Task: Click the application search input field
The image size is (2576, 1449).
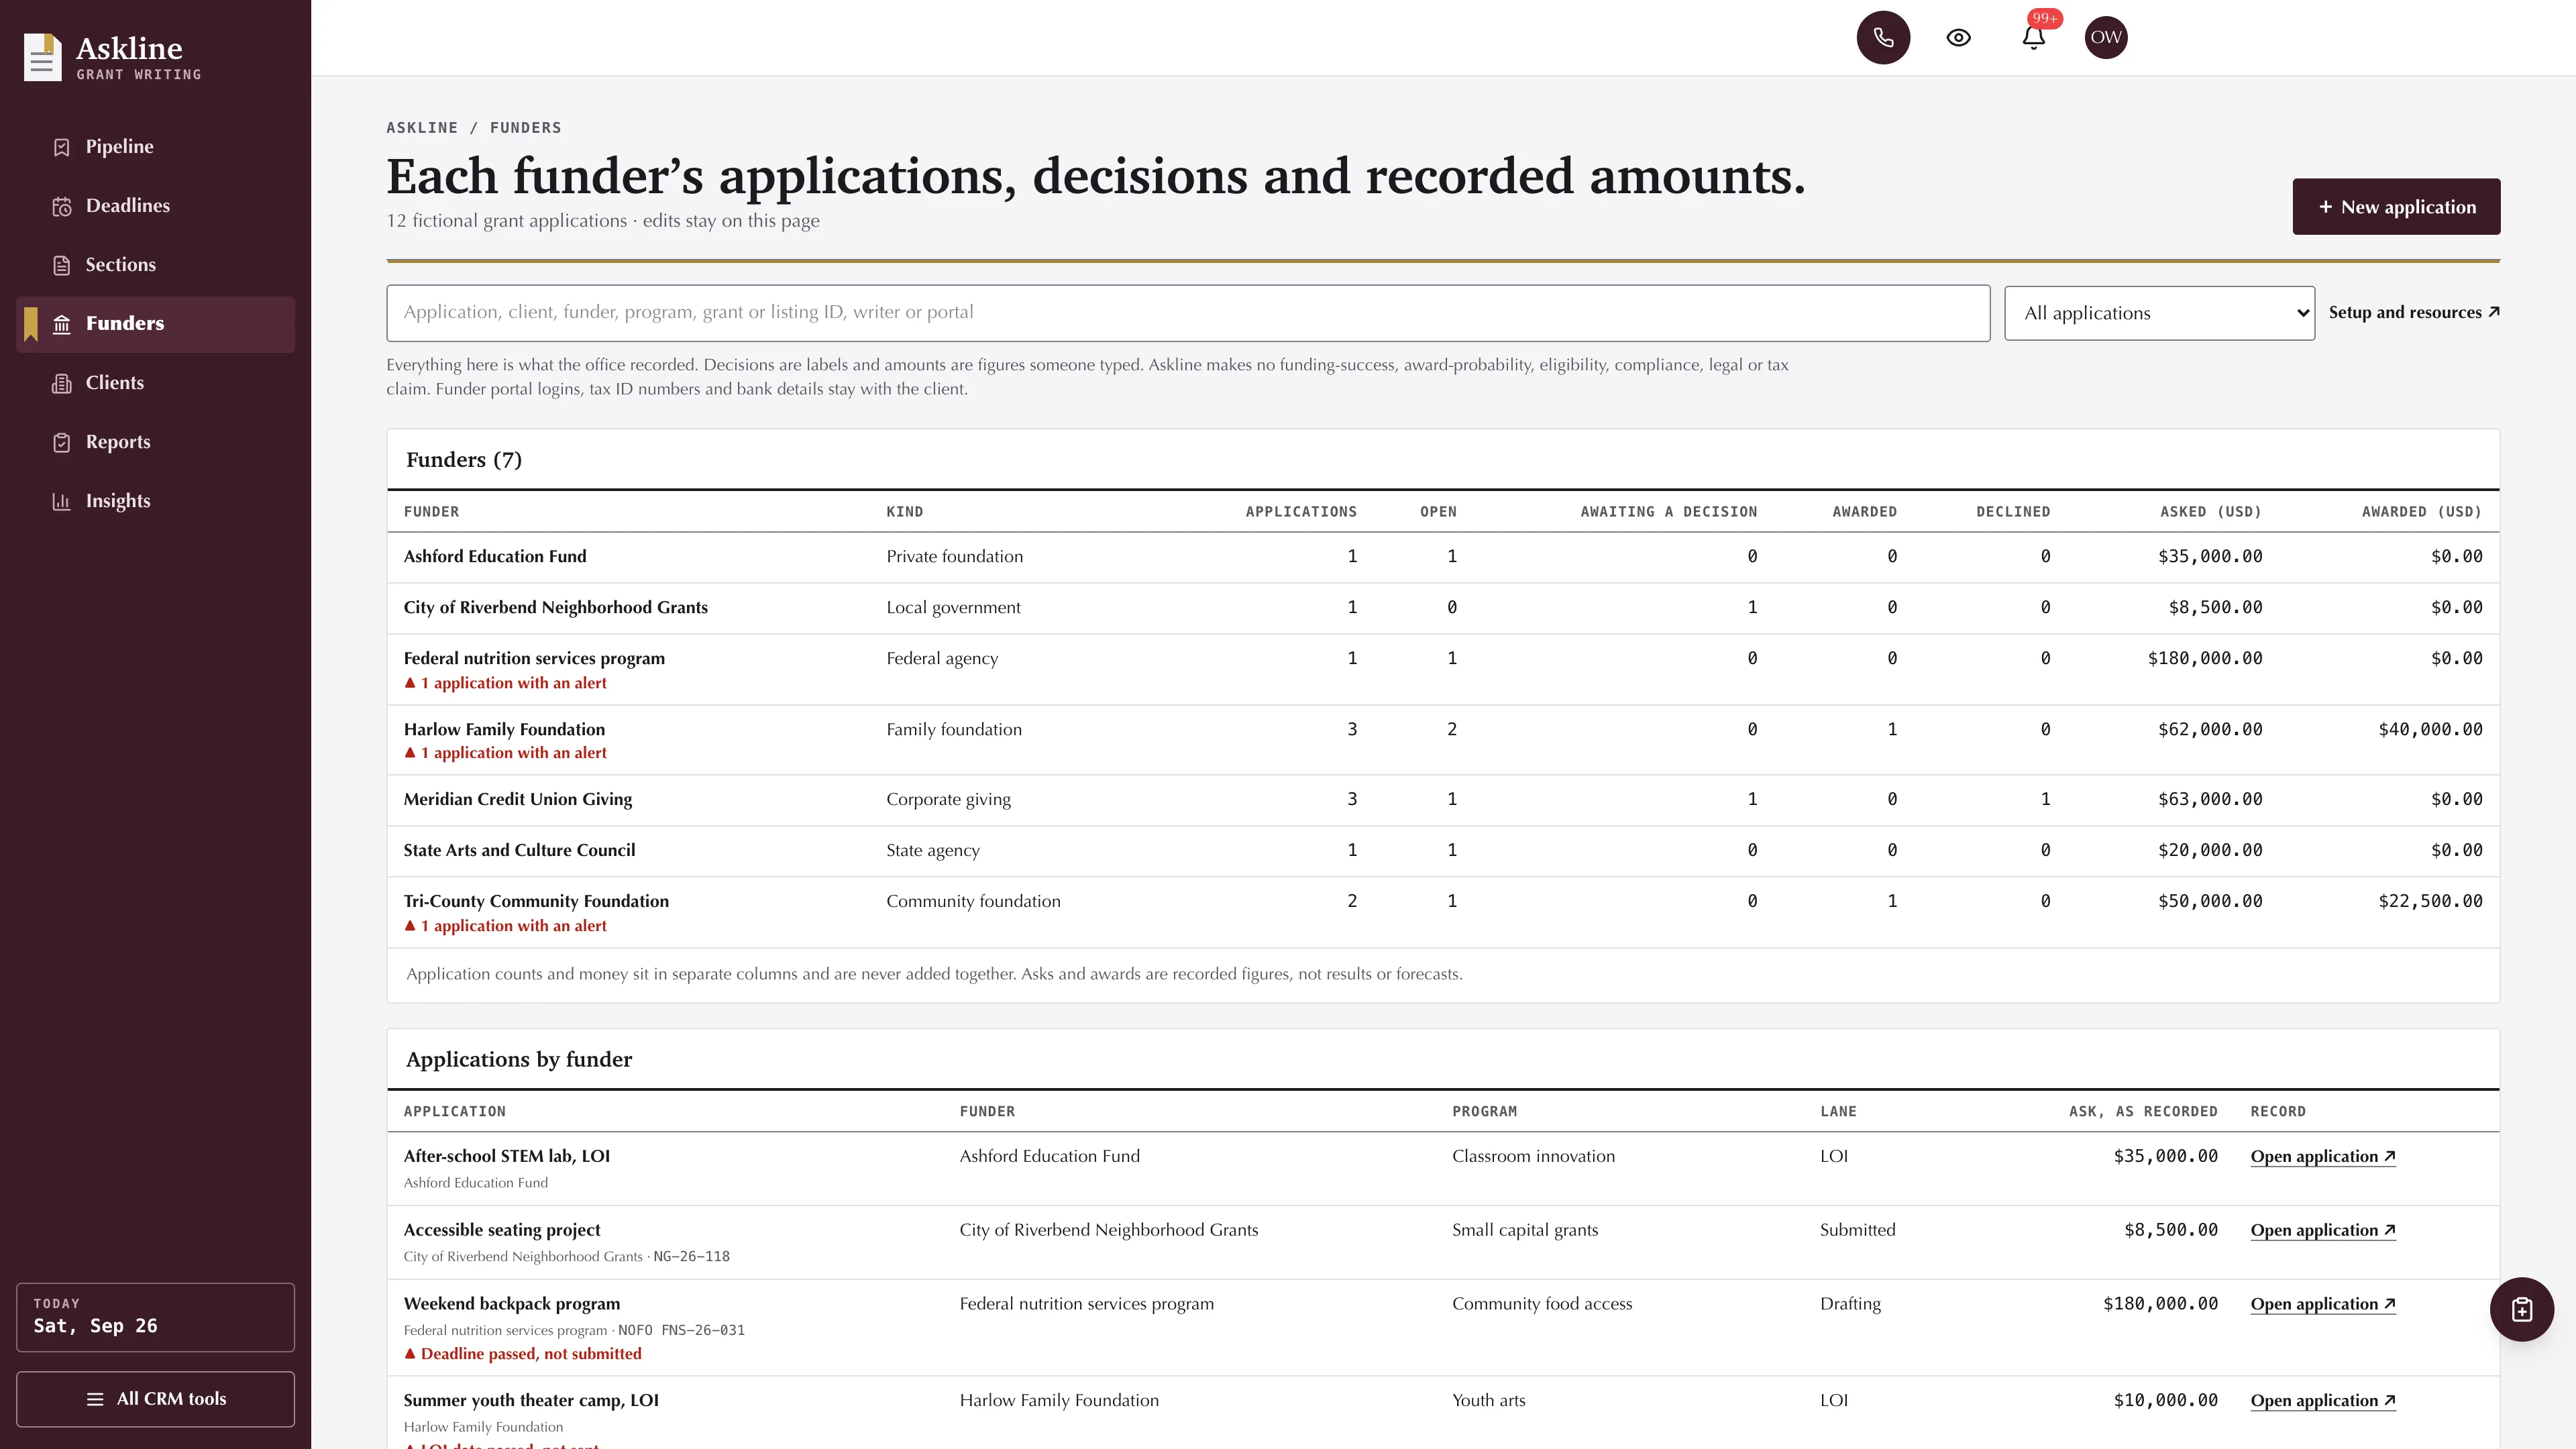Action: click(x=1188, y=313)
